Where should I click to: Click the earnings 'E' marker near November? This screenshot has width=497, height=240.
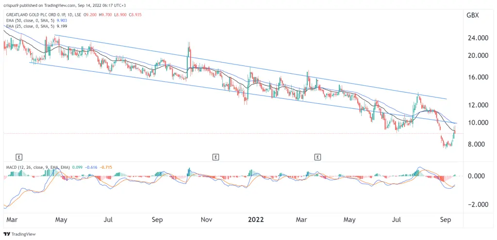(215, 157)
